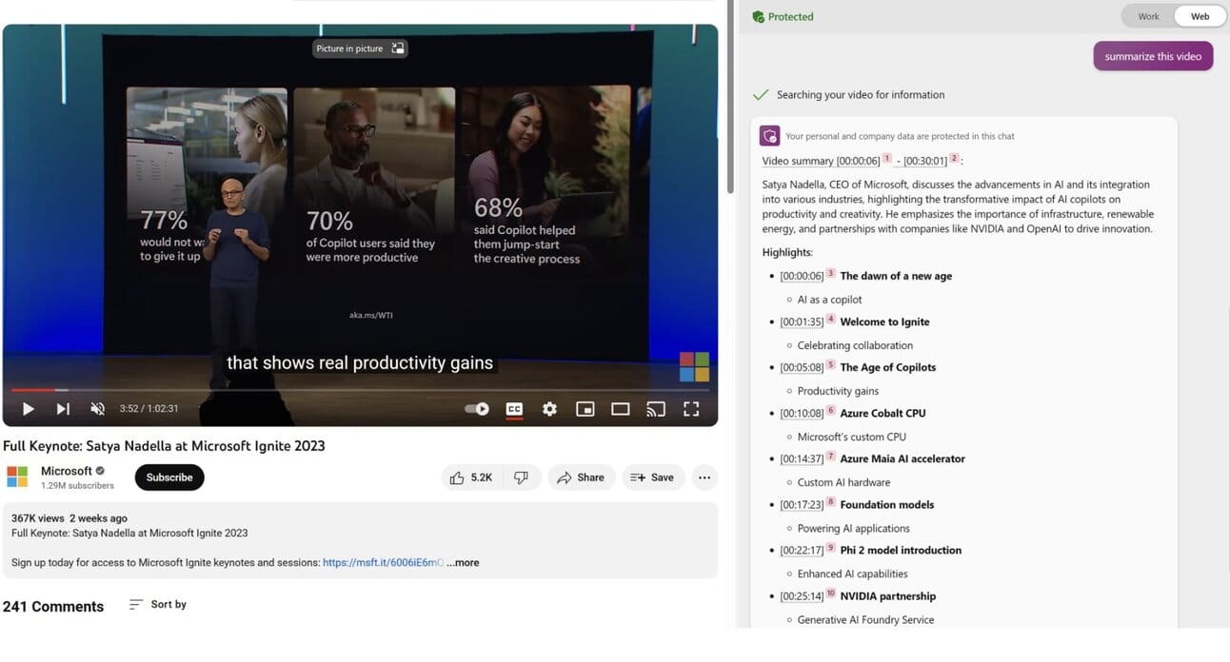1230x662 pixels.
Task: Click the Protected shield indicator
Action: click(x=783, y=16)
